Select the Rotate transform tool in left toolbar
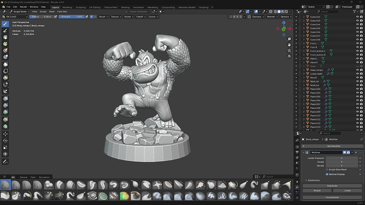The image size is (365, 205). 5,141
